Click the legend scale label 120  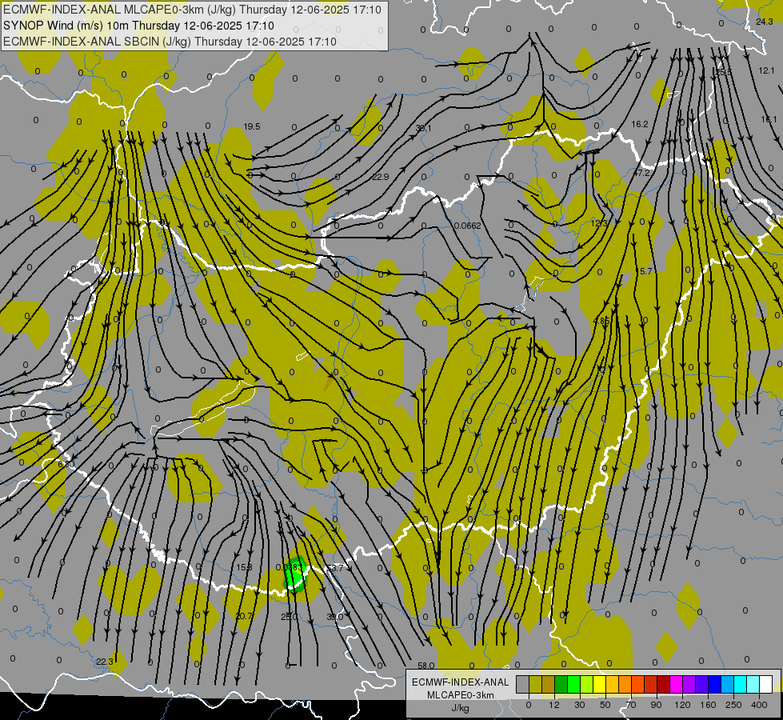click(682, 705)
